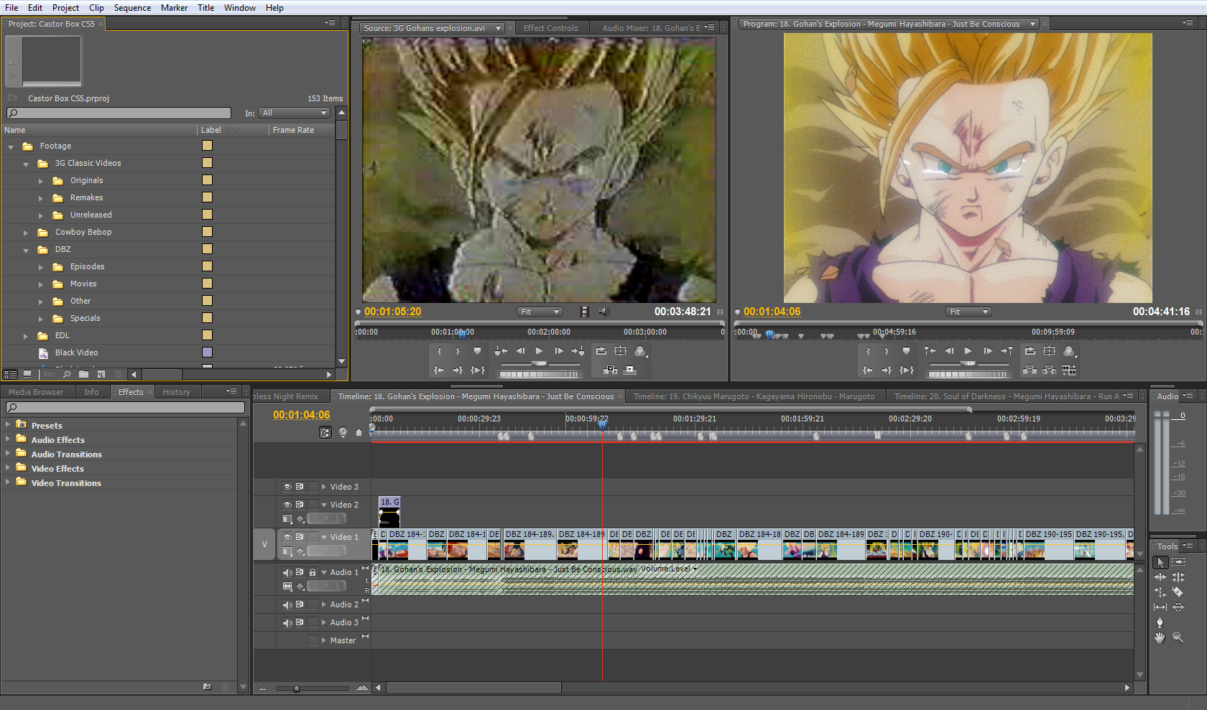Screen dimensions: 1207x710
Task: Toggle Safe Margins in Program monitor
Action: click(x=1050, y=351)
